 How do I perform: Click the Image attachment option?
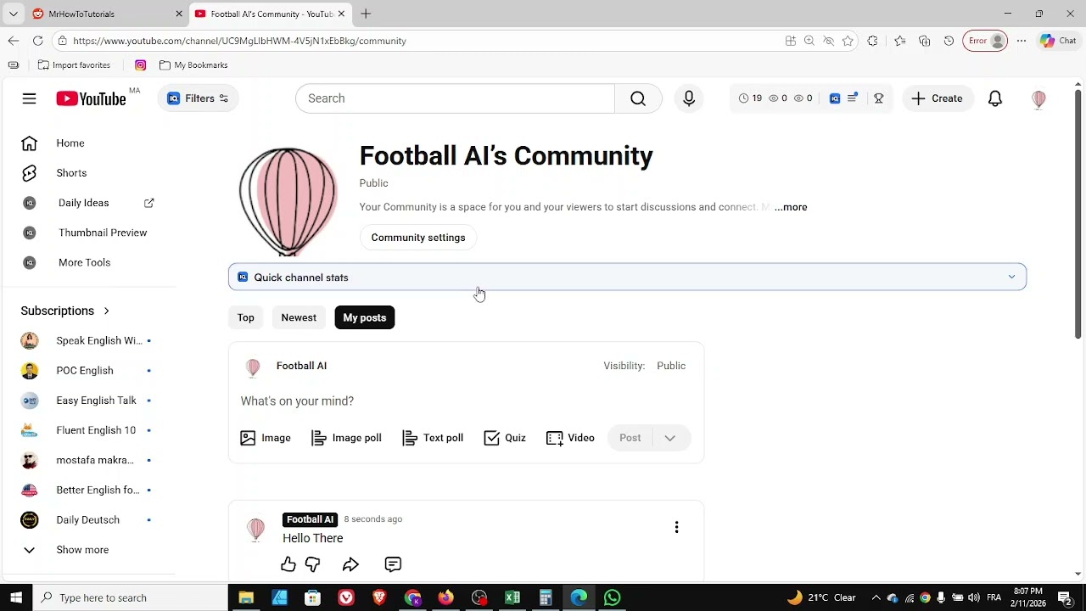pyautogui.click(x=266, y=438)
